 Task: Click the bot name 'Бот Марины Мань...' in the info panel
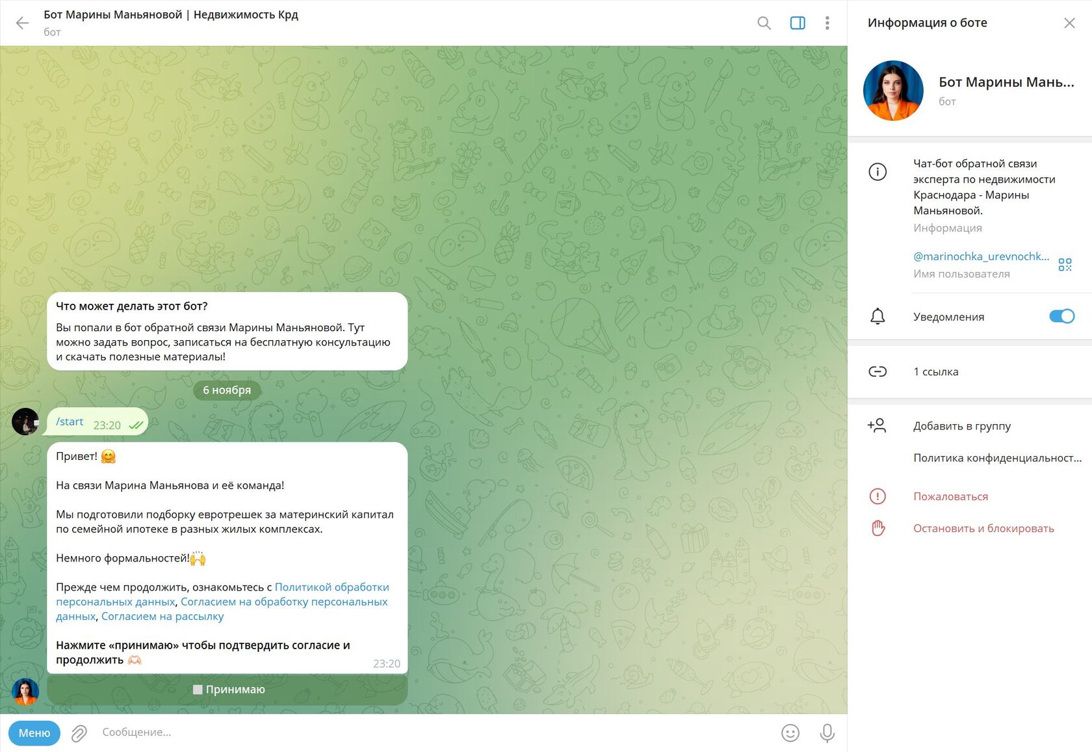[x=1006, y=82]
